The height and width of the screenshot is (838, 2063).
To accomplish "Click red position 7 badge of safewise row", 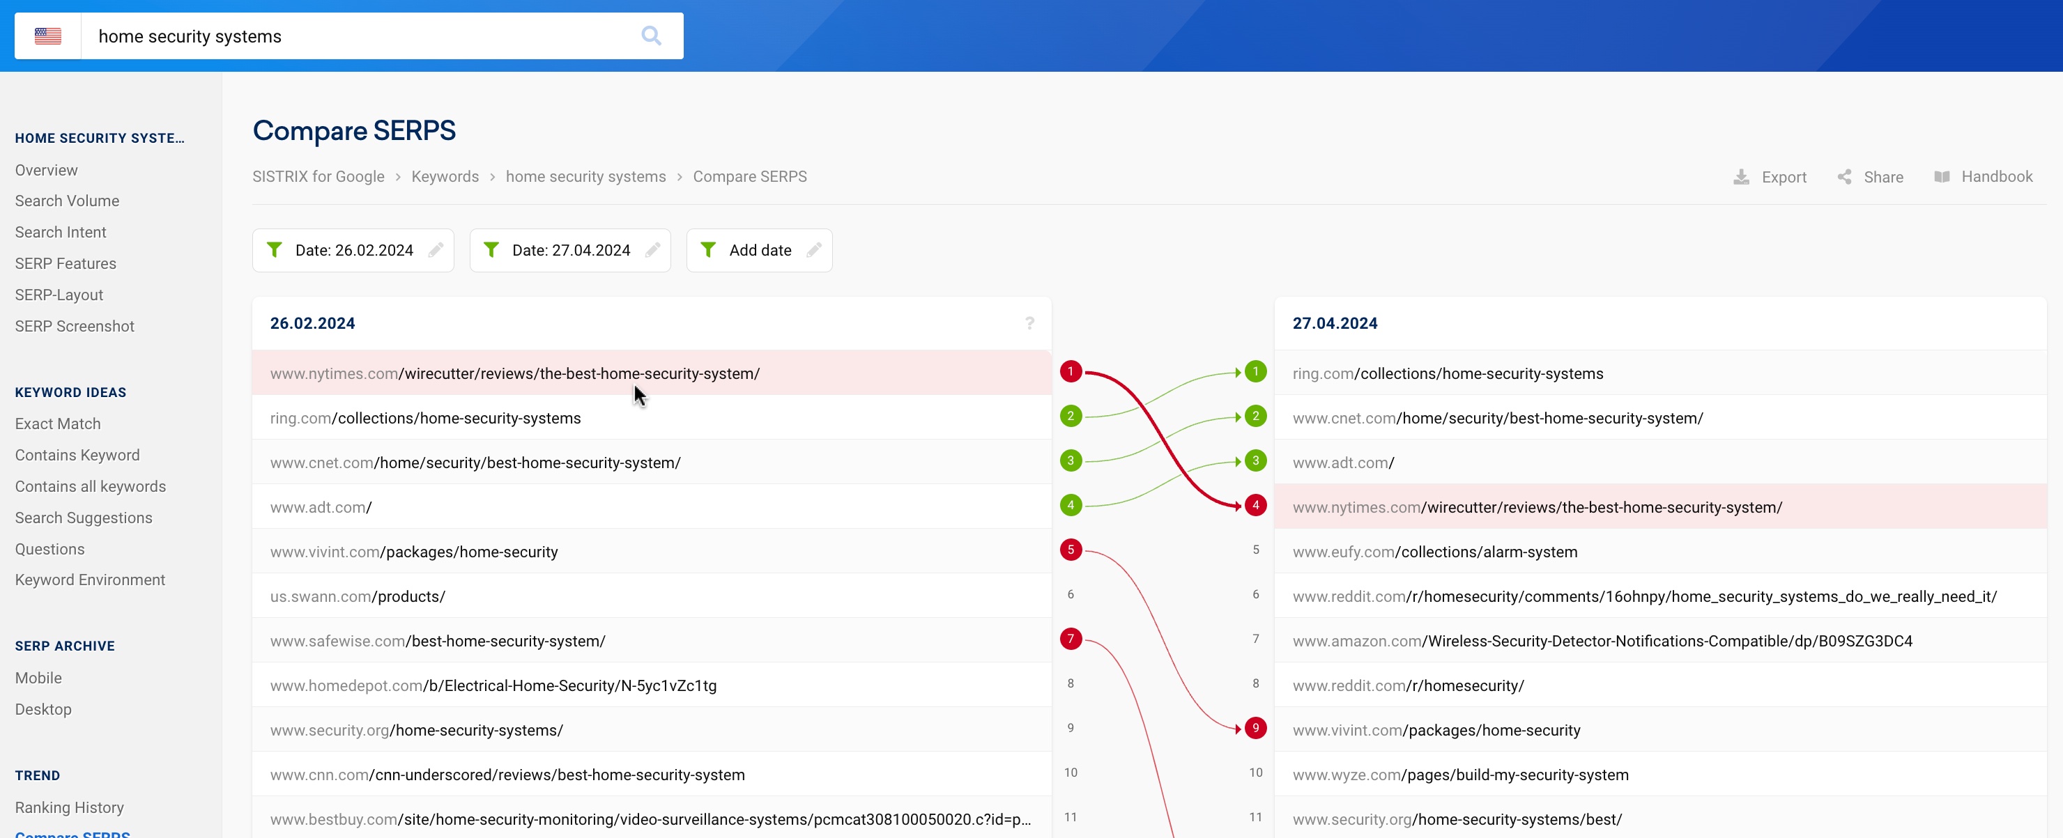I will pos(1071,639).
